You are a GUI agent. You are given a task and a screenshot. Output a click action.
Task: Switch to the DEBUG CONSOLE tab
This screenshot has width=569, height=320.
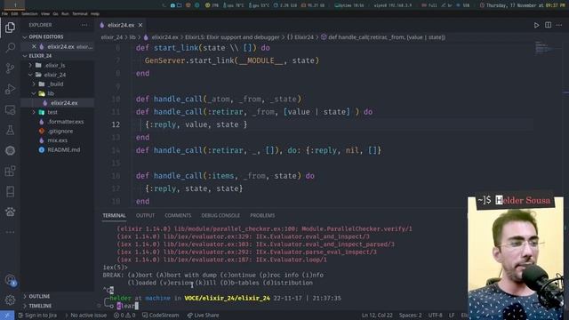pos(220,215)
